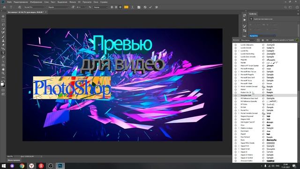300x169 pixels.
Task: Show similar fonts filter icon
Action: pyautogui.click(x=267, y=40)
